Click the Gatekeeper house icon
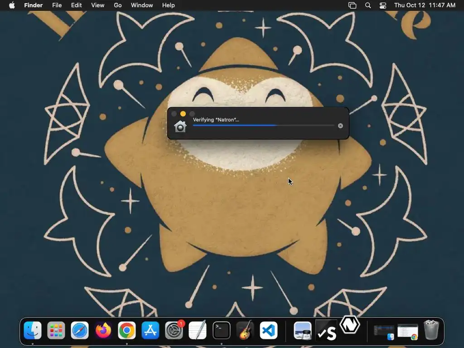 (x=180, y=127)
